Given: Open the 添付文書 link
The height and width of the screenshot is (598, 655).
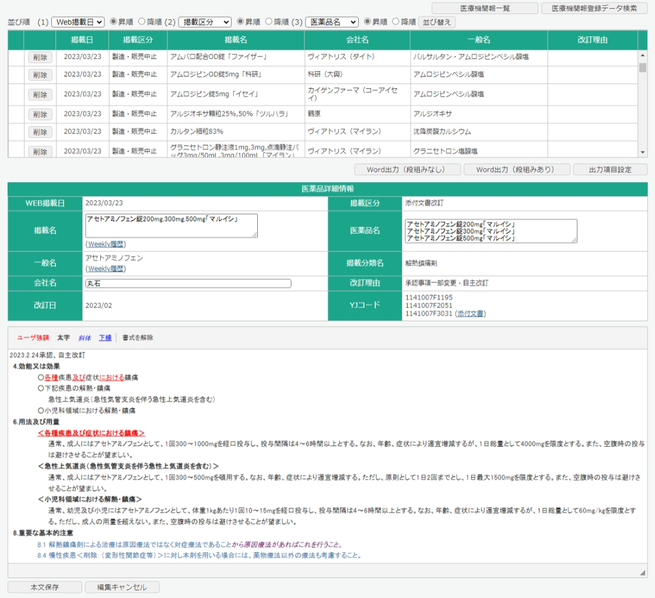Looking at the screenshot, I should point(470,313).
